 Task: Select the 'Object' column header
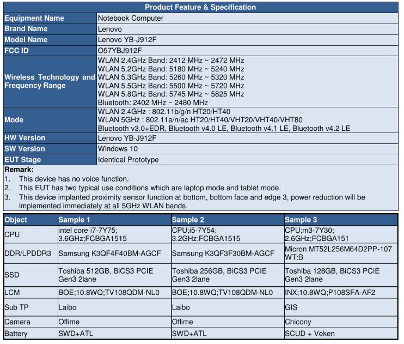pos(31,220)
